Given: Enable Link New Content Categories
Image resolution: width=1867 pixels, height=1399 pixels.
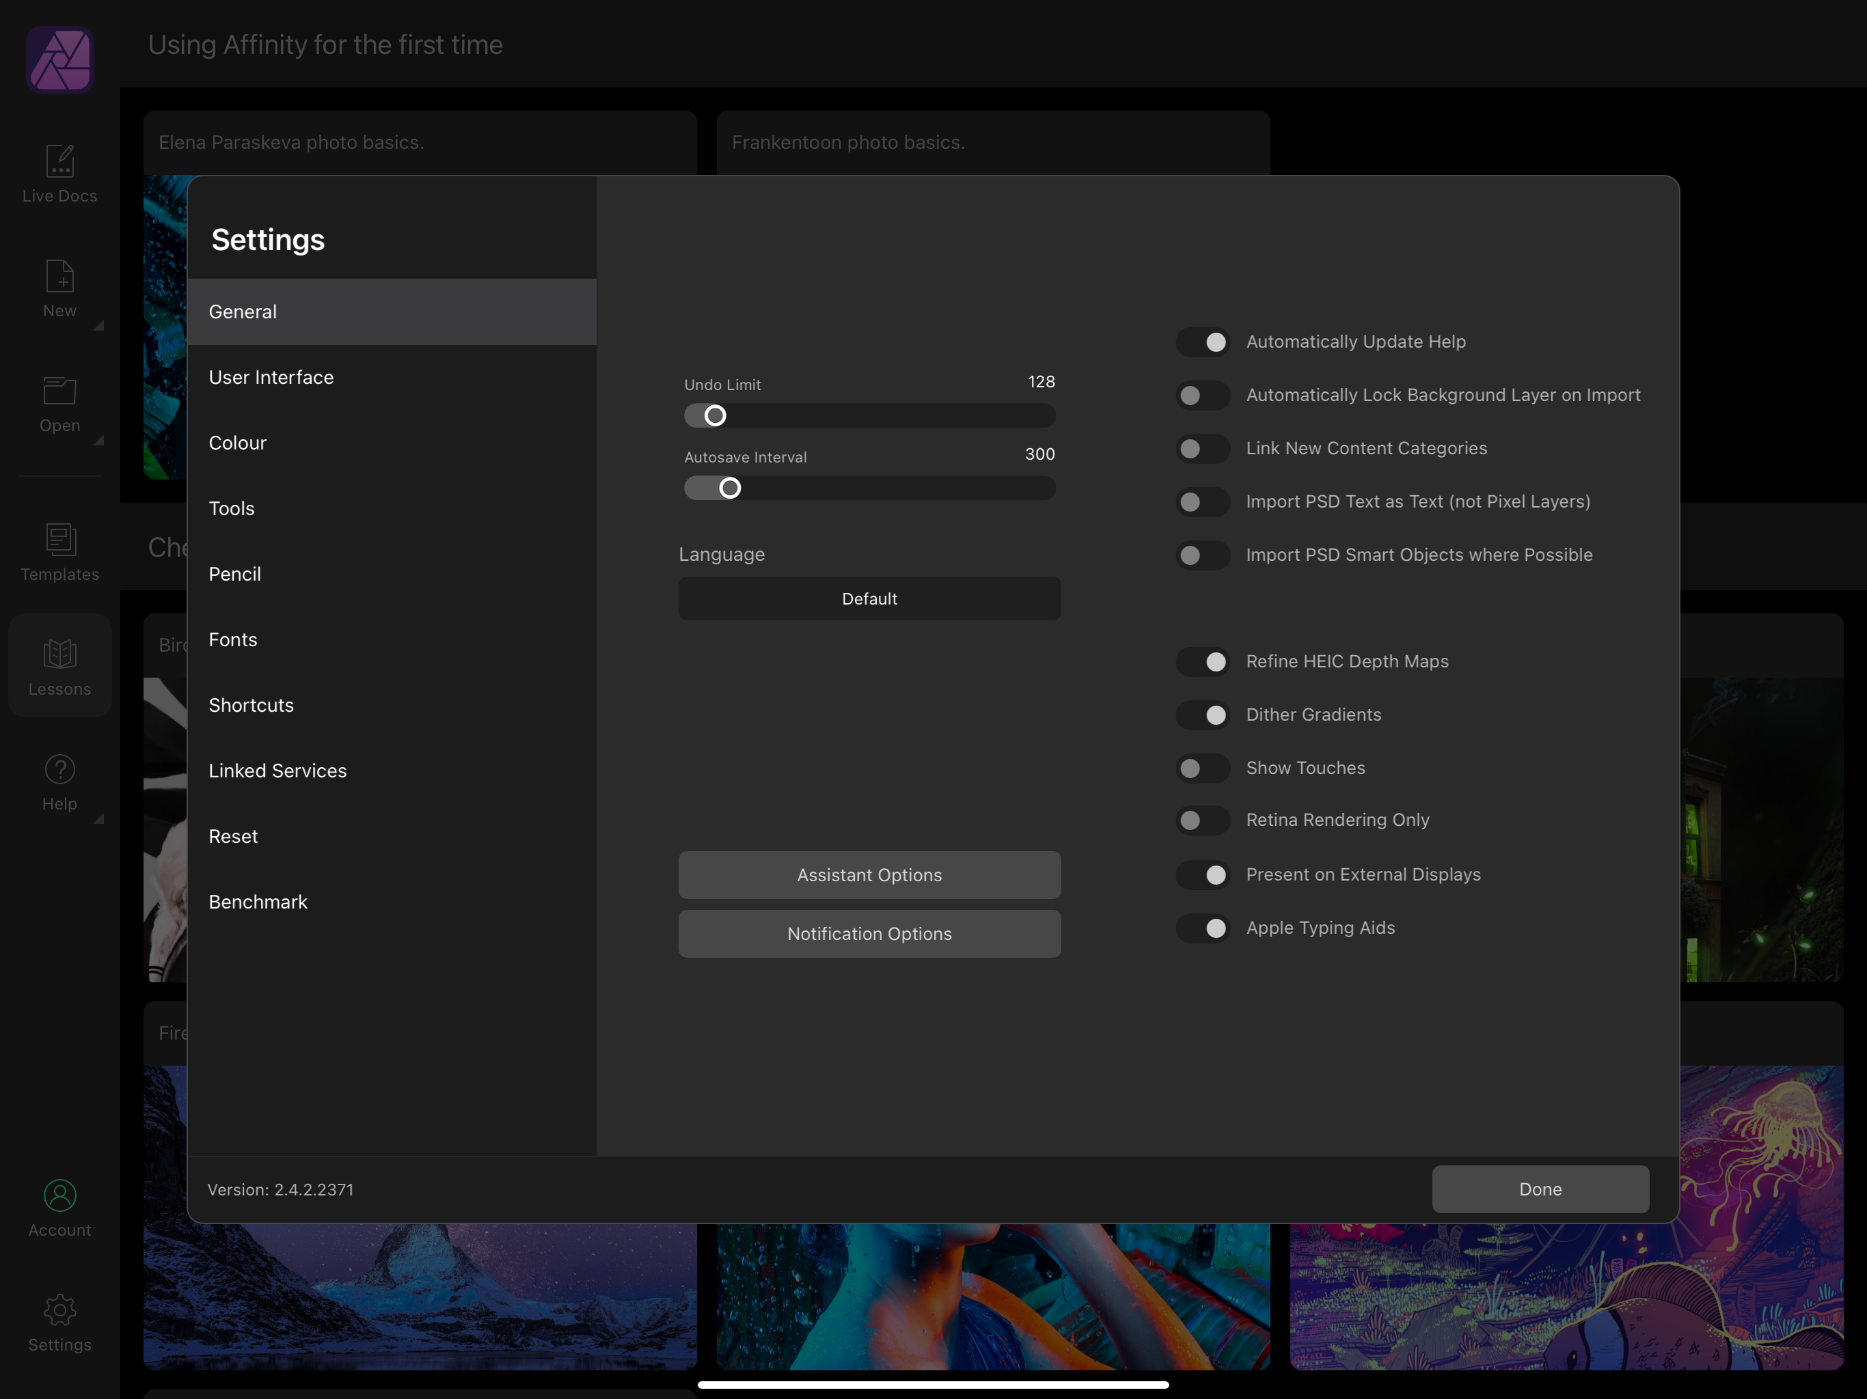Looking at the screenshot, I should pos(1203,448).
